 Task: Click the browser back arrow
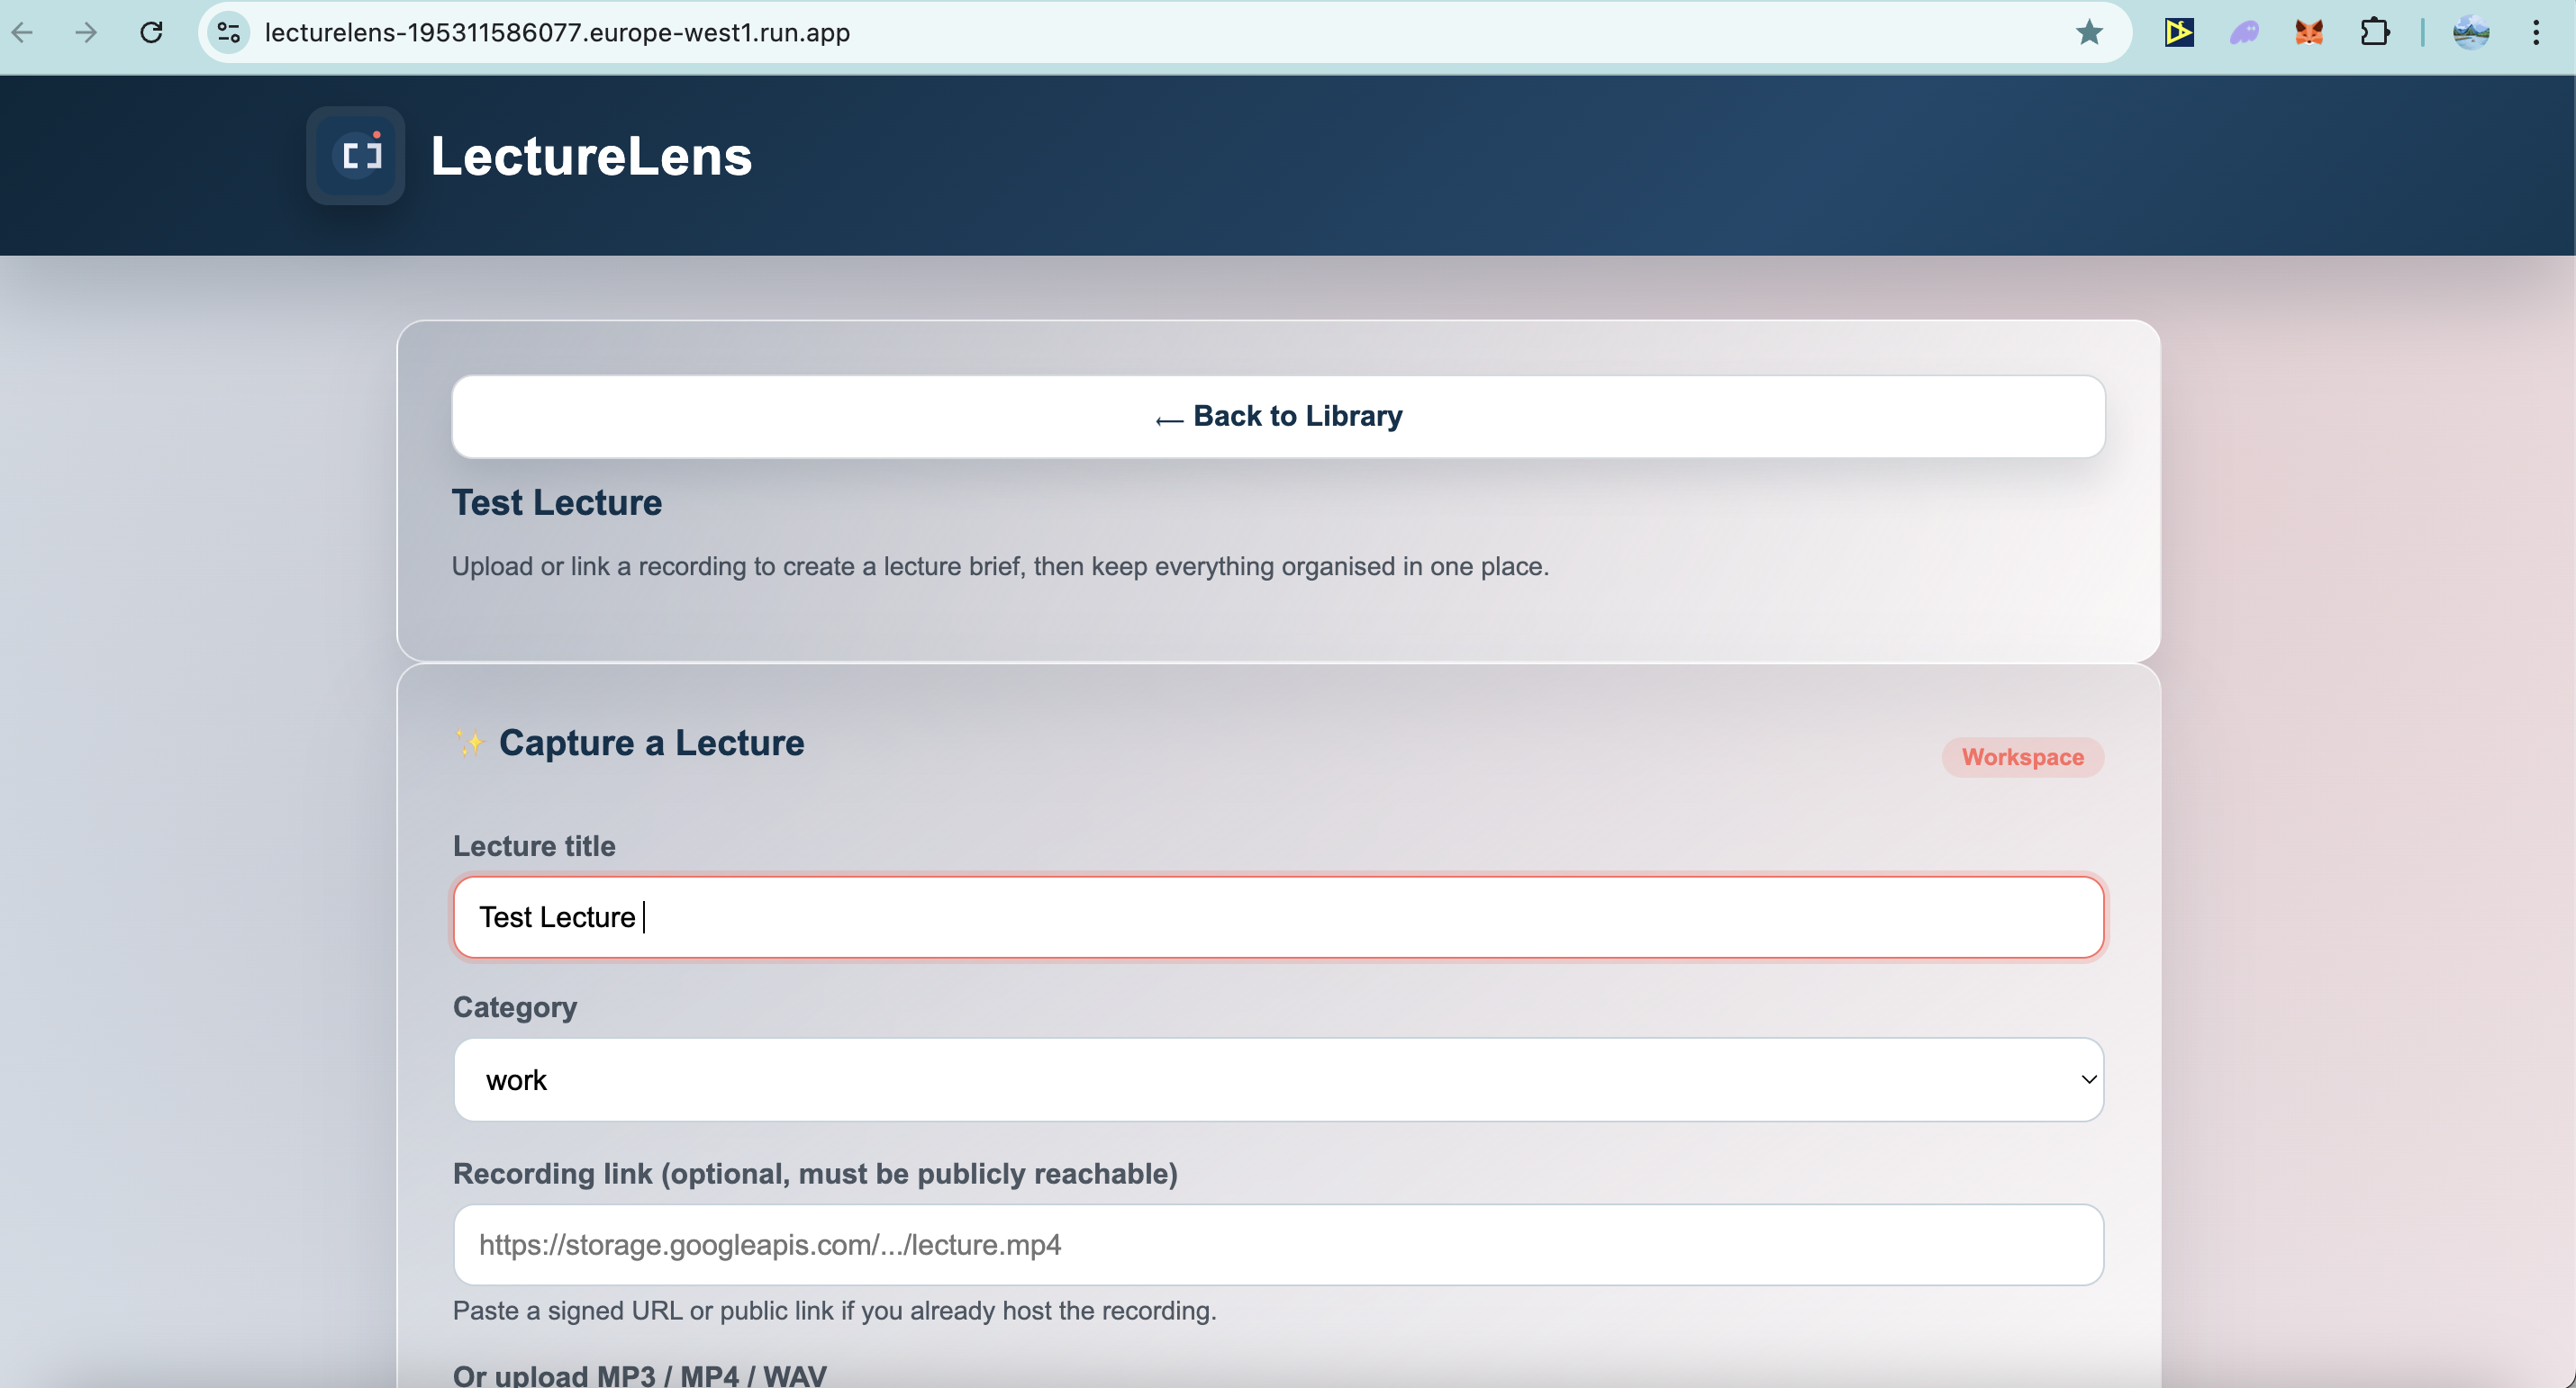[x=23, y=32]
